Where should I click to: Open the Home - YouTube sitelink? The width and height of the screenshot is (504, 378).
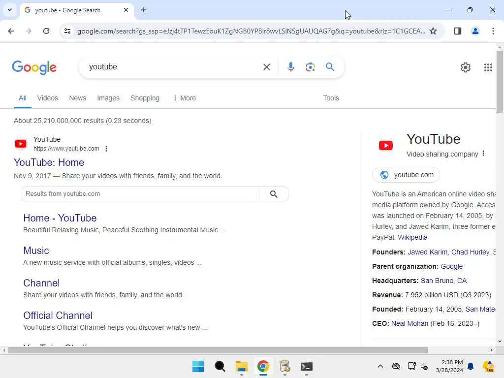(x=60, y=218)
